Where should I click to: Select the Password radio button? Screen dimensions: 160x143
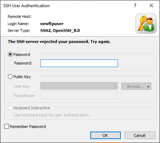point(10,54)
